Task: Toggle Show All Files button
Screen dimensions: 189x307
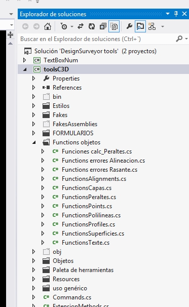Action: click(114, 26)
